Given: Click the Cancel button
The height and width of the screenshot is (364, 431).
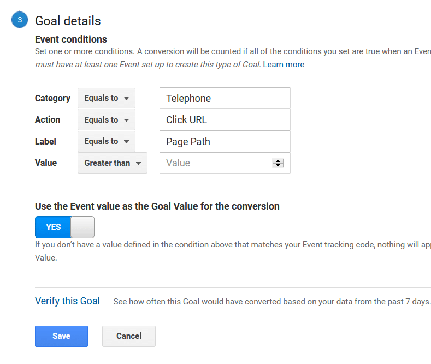Looking at the screenshot, I should point(129,336).
